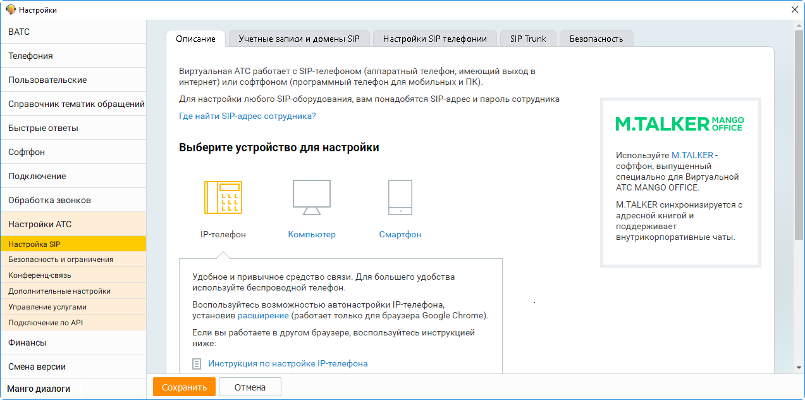Viewport: 805px width, 400px height.
Task: Select the Смартфон device icon
Action: (400, 197)
